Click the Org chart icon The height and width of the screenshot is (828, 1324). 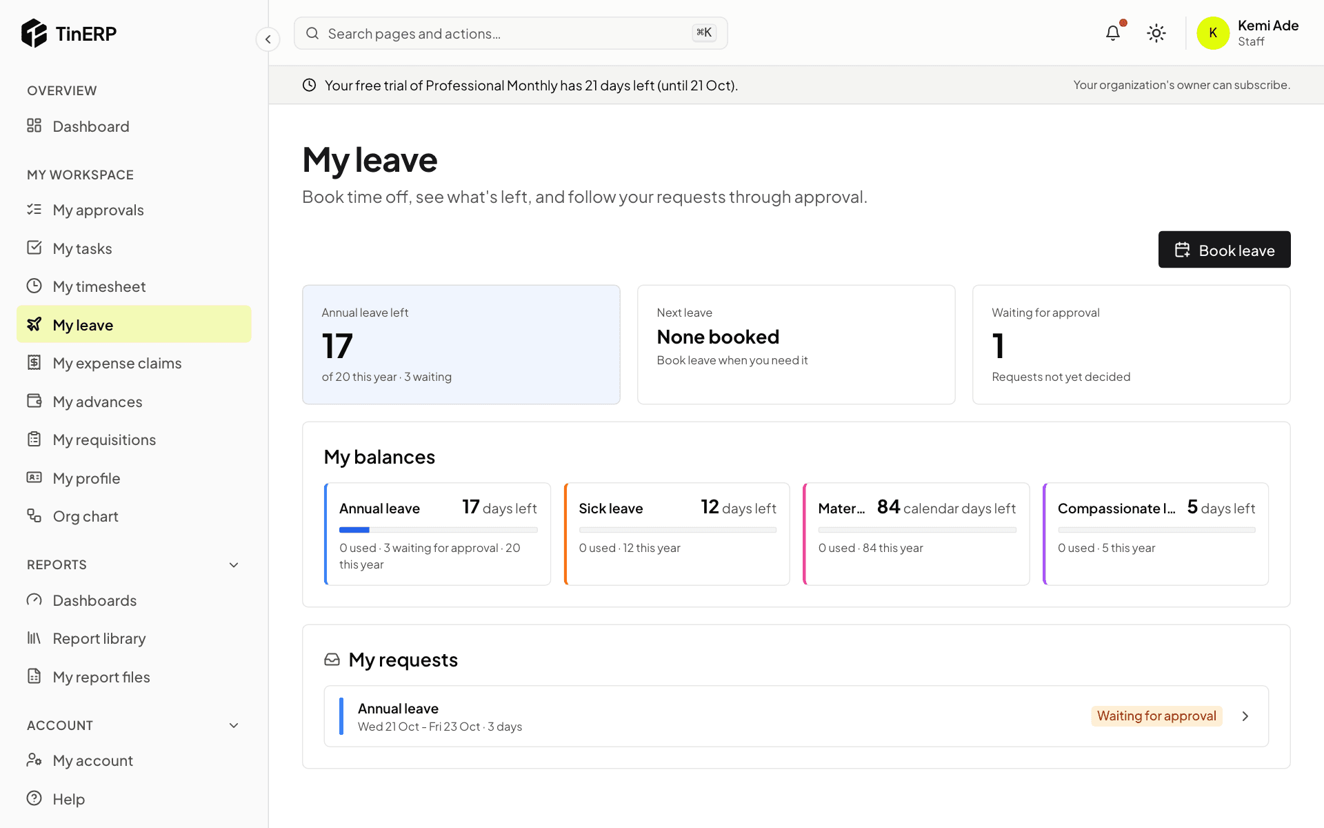[34, 515]
